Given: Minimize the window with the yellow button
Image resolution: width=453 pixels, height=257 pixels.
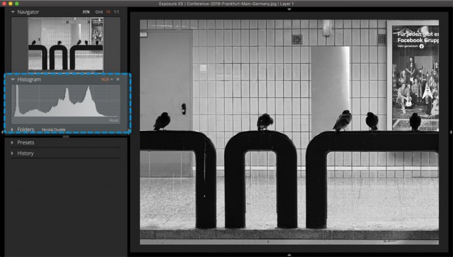Looking at the screenshot, I should tap(10, 3).
